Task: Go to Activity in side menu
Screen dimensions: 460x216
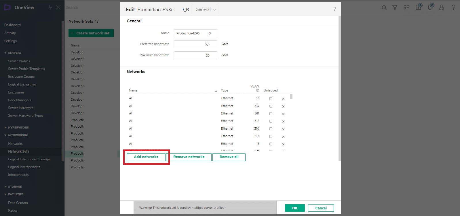Action: (10, 33)
